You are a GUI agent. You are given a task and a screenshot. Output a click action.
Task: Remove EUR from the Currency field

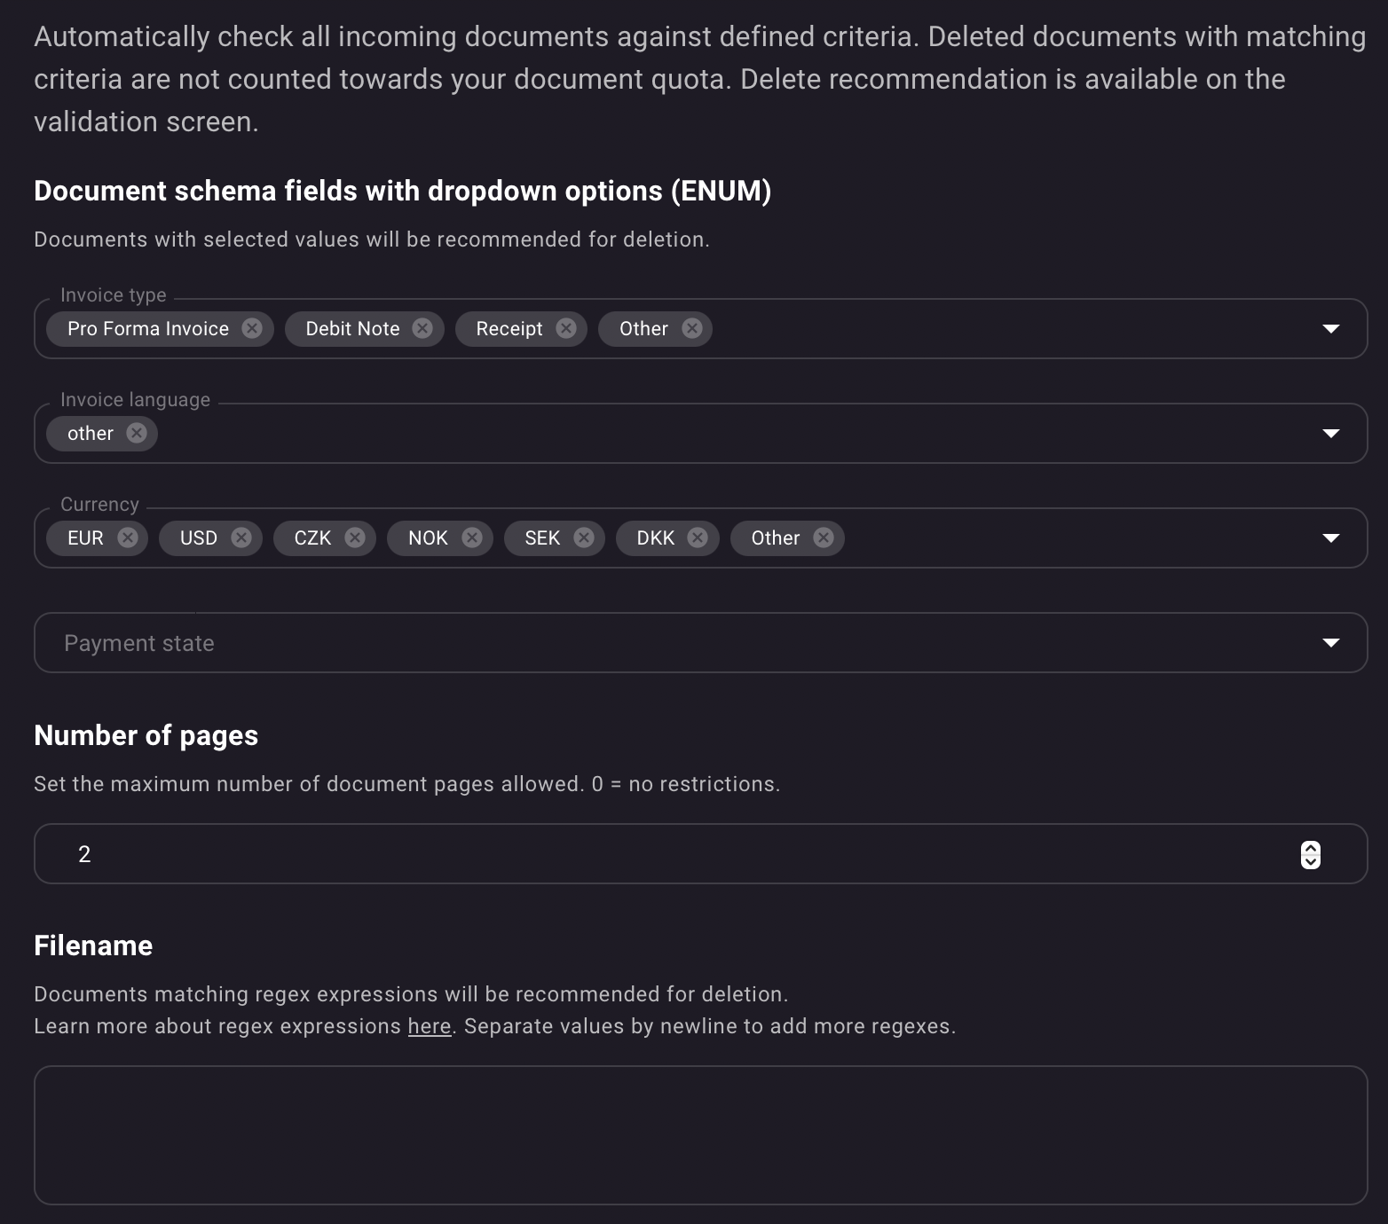tap(128, 537)
